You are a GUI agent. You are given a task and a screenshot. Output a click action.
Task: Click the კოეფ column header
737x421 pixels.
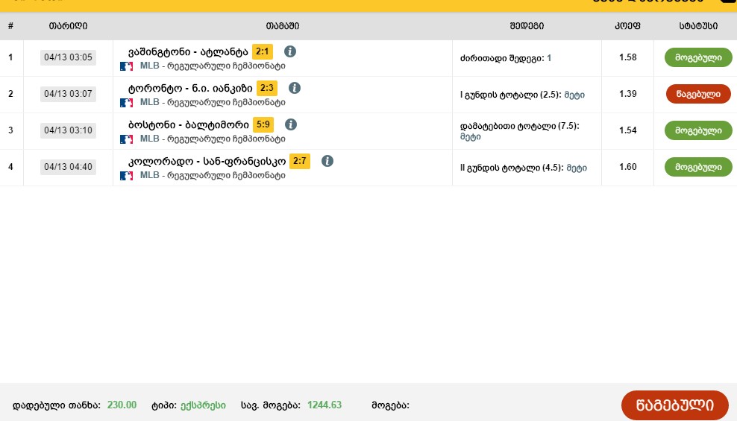pyautogui.click(x=627, y=26)
